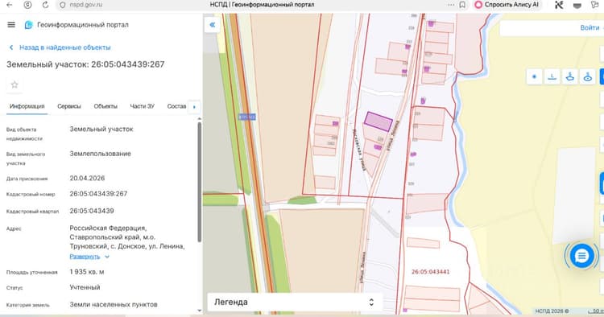Click scrollbar down arrow in info panel

pyautogui.click(x=199, y=310)
